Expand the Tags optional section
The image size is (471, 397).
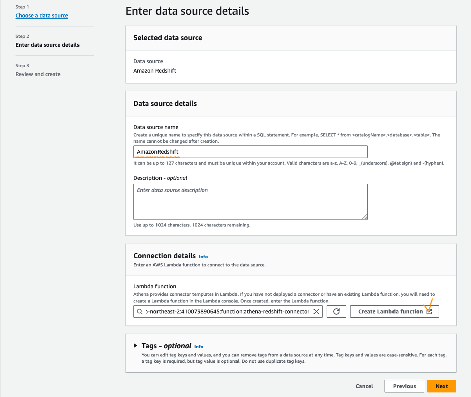click(135, 346)
